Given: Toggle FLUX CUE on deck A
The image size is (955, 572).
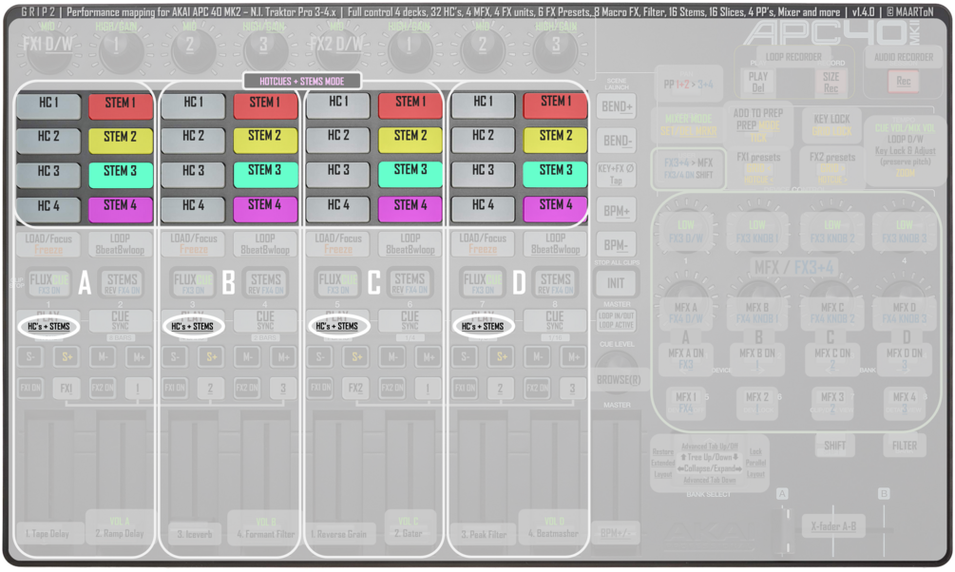Looking at the screenshot, I should click(x=48, y=282).
